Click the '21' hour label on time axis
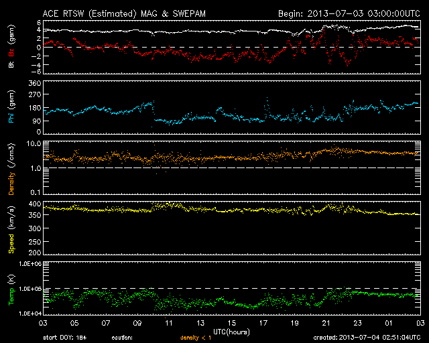429x343 pixels. point(326,323)
